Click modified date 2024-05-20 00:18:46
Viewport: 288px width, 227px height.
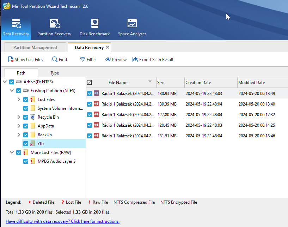[257, 136]
